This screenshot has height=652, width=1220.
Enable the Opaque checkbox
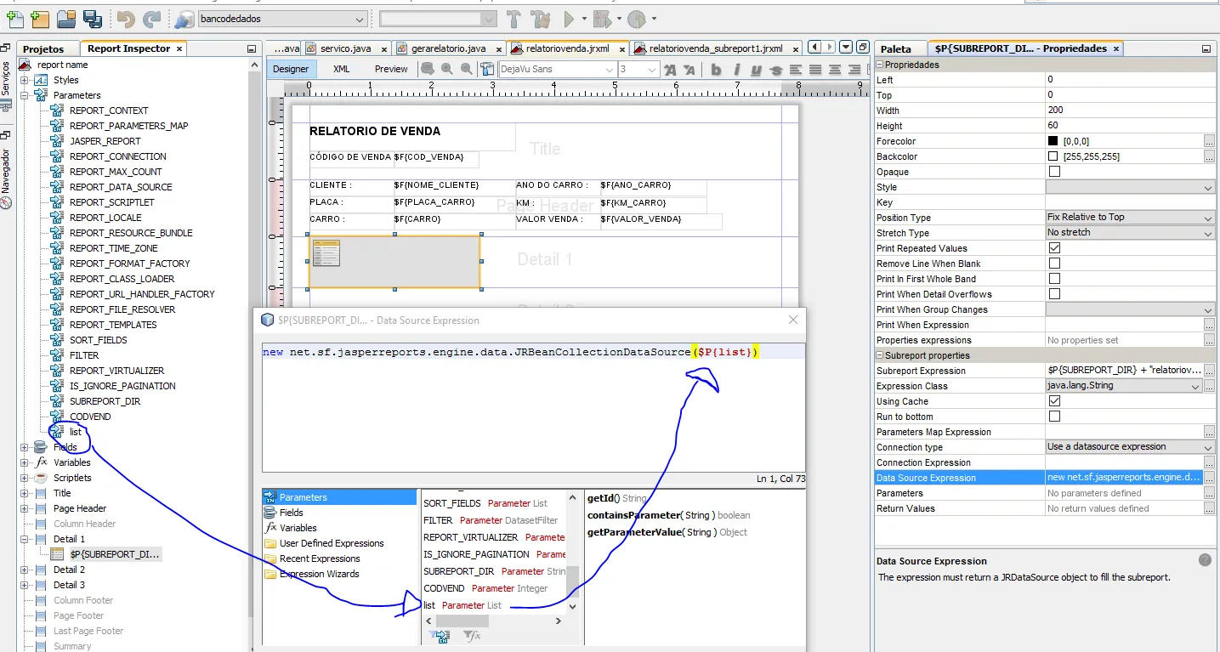(1054, 172)
